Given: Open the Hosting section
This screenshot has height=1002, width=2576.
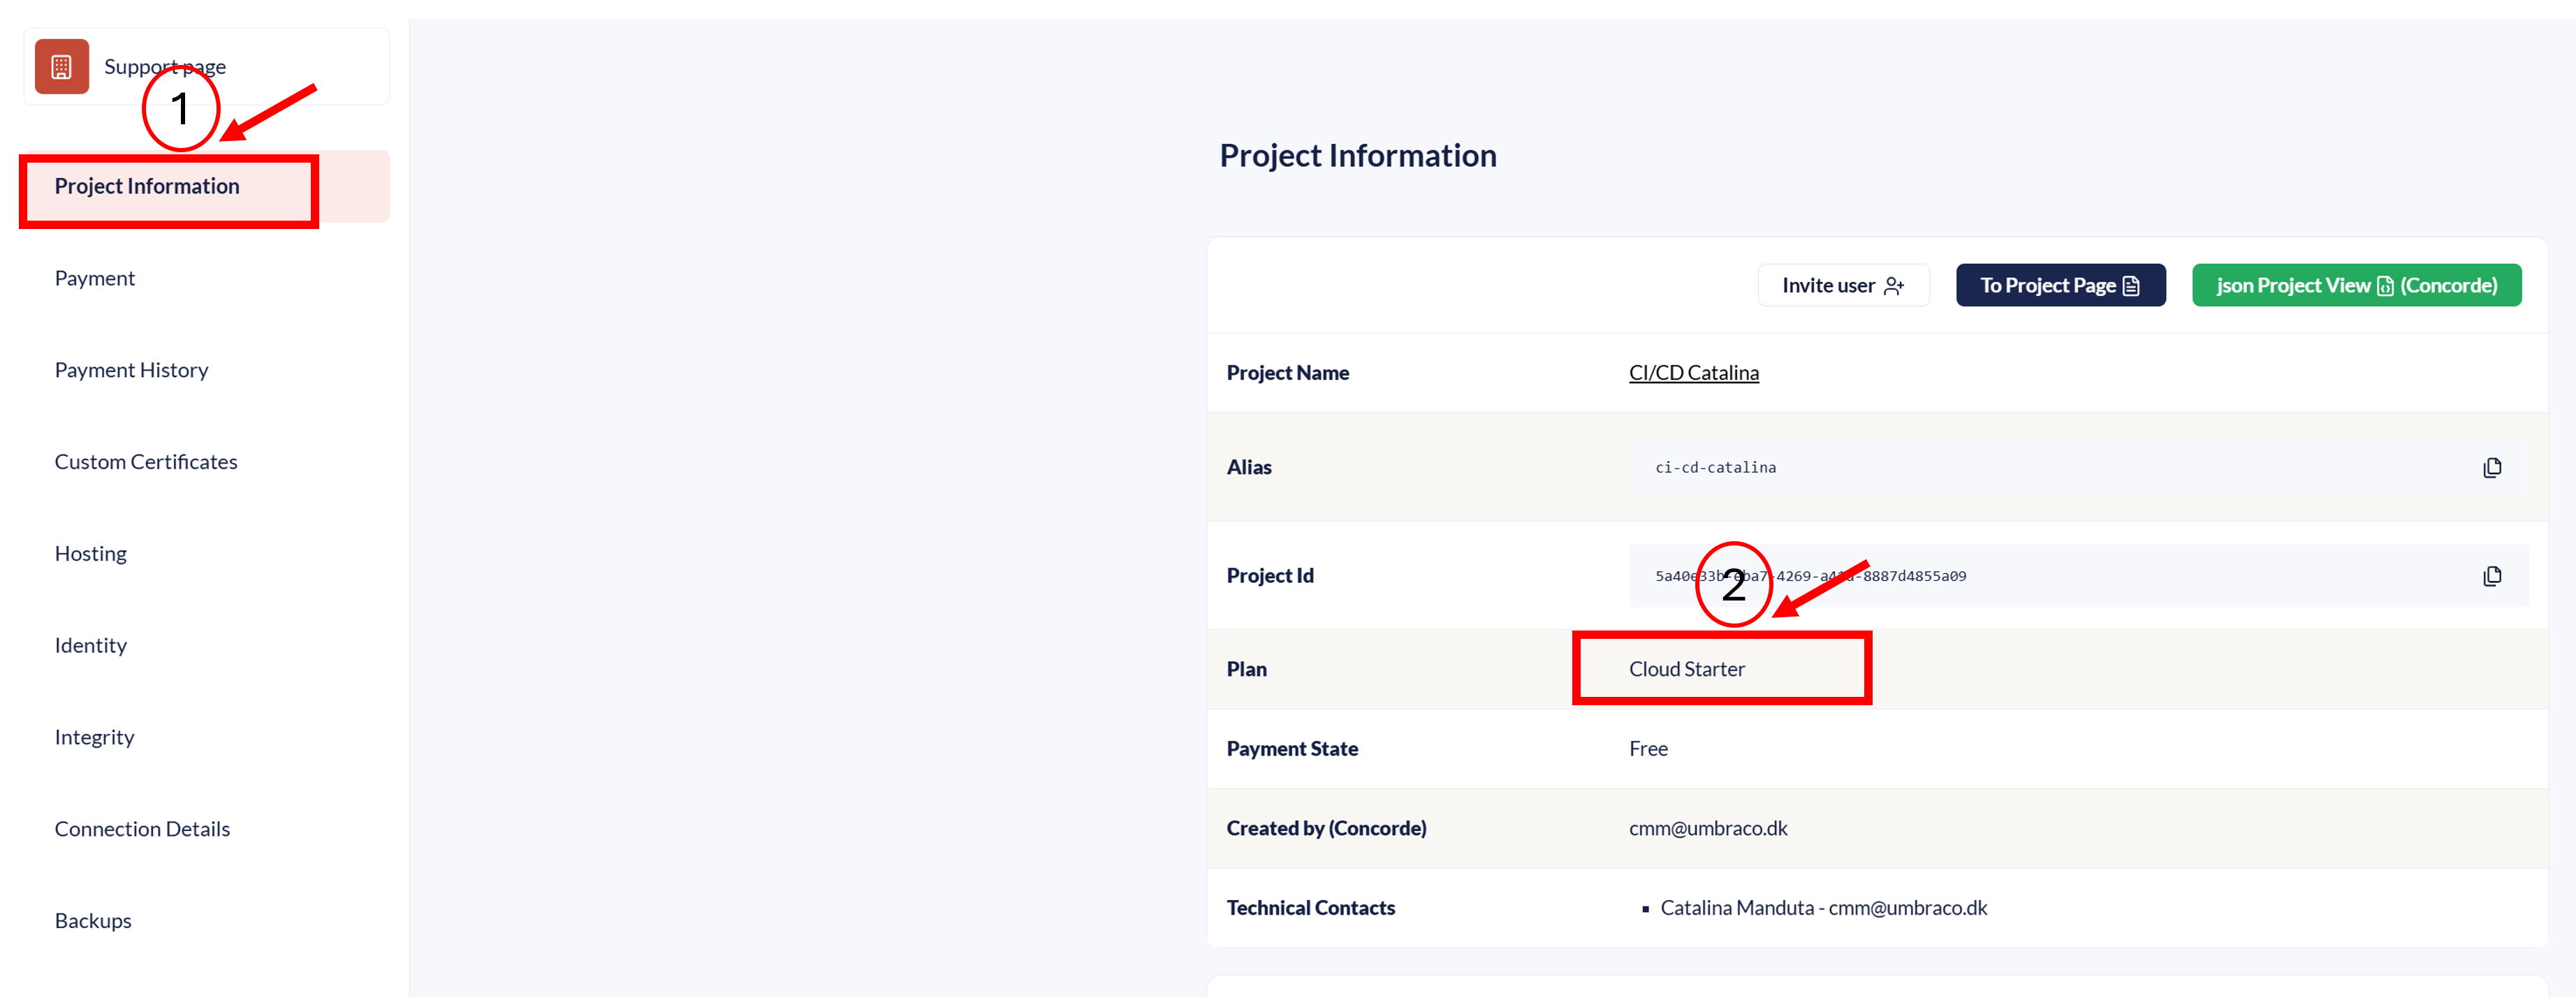Looking at the screenshot, I should (x=91, y=554).
